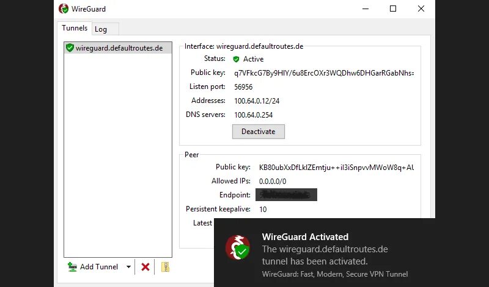Maximize the WireGuard window
Image resolution: width=489 pixels, height=287 pixels.
(x=393, y=9)
